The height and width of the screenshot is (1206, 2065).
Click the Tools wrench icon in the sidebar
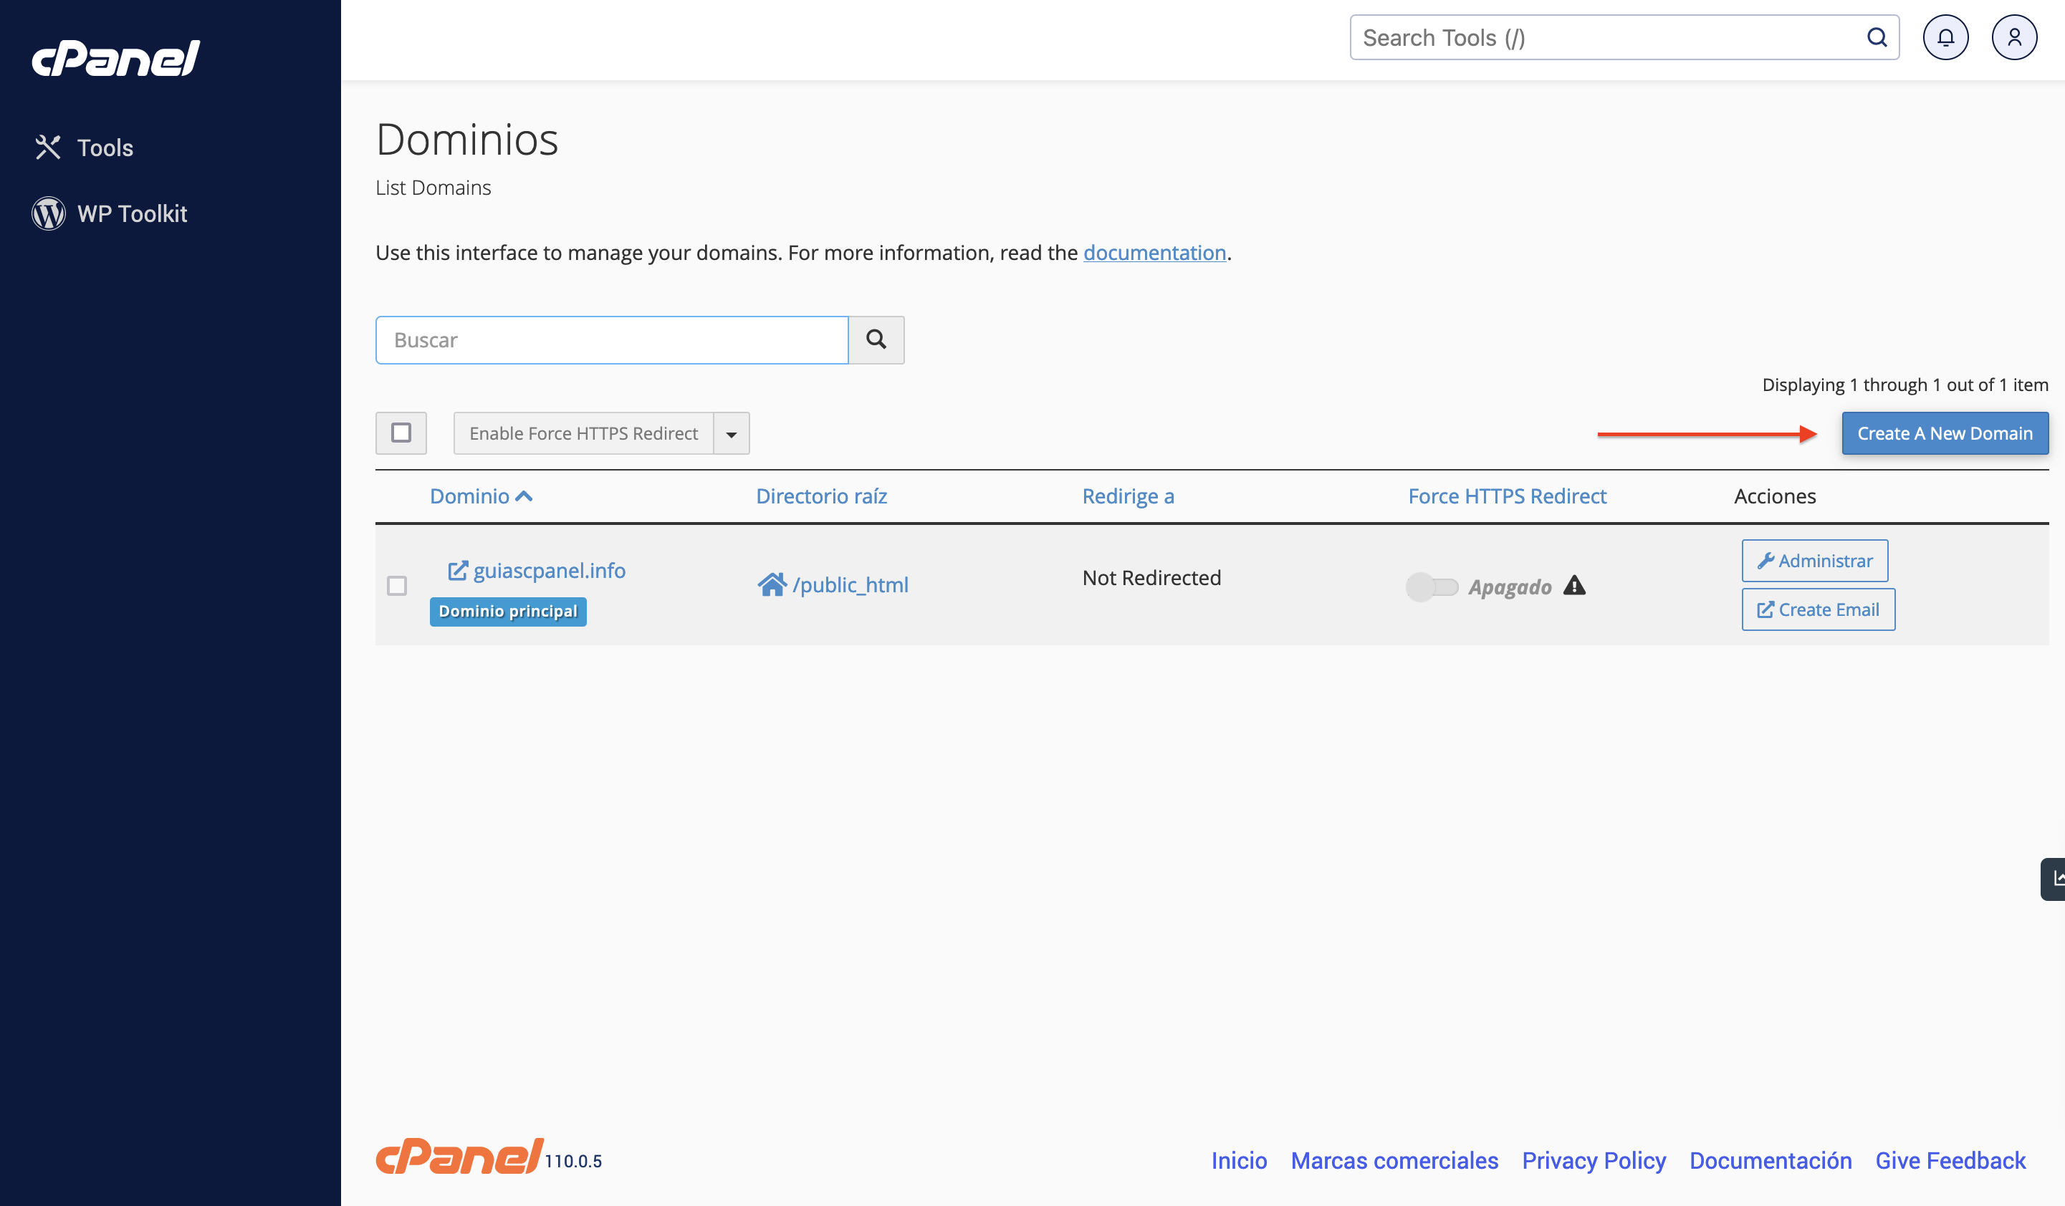(x=48, y=148)
